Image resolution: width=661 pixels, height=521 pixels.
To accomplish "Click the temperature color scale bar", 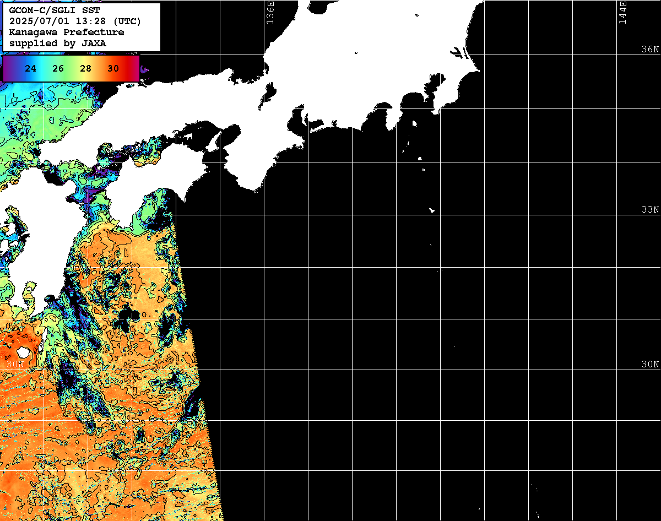I will pos(71,68).
